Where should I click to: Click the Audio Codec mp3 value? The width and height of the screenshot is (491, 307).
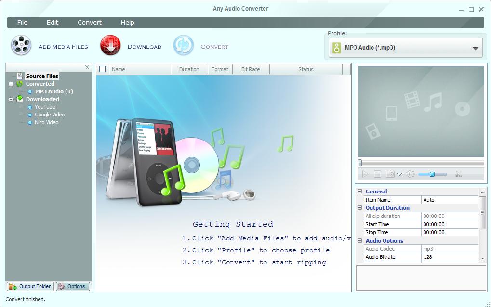coord(450,249)
